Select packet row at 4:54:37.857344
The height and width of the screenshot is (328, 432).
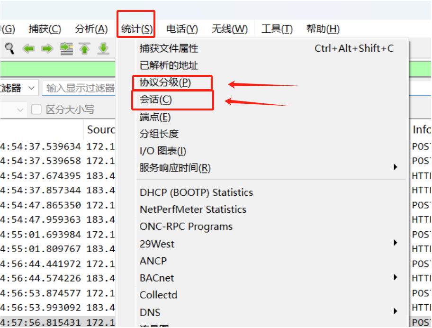pyautogui.click(x=58, y=190)
